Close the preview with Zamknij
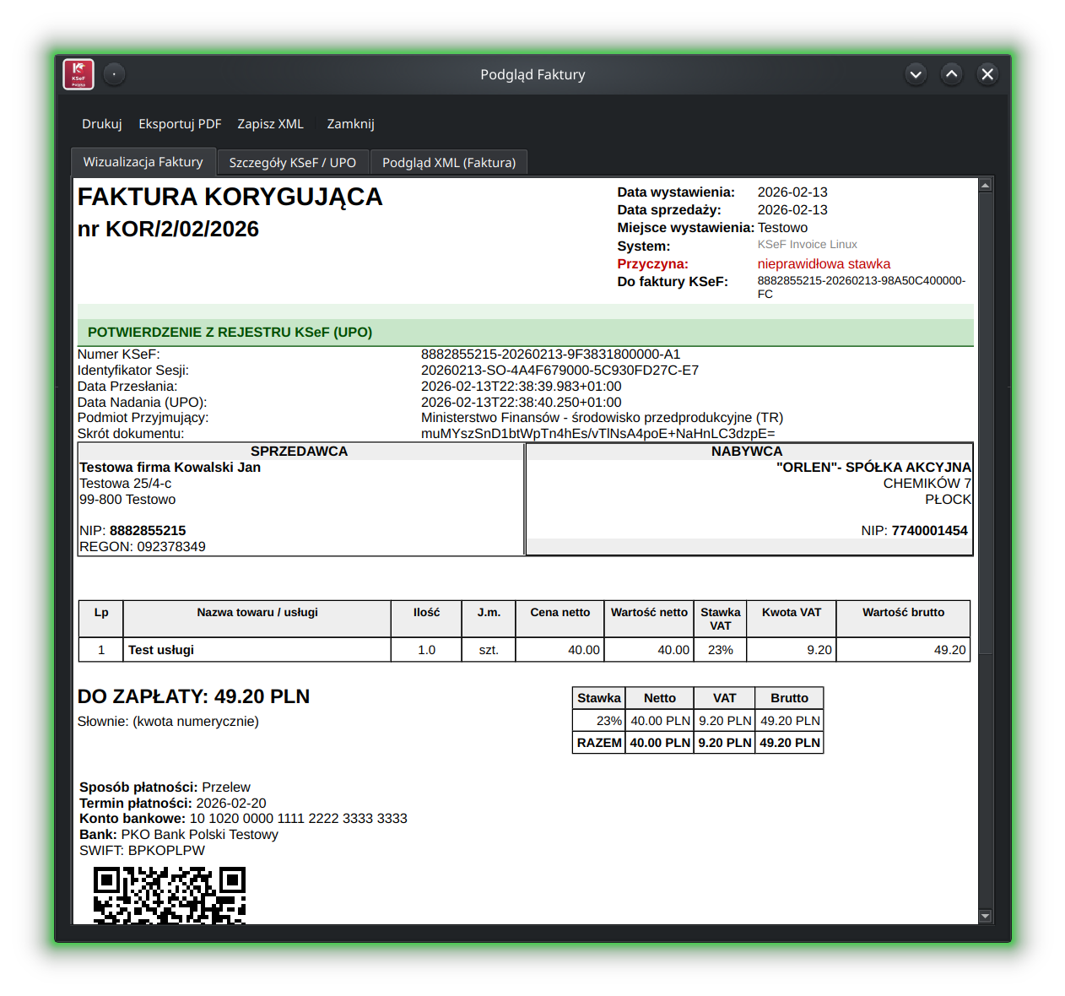This screenshot has height=996, width=1065. pyautogui.click(x=350, y=123)
